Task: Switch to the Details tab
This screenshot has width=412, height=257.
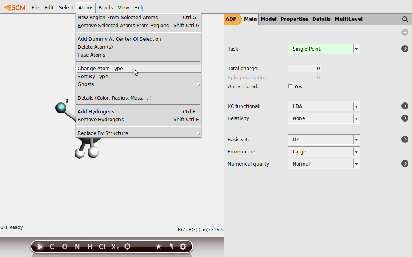Action: 321,19
